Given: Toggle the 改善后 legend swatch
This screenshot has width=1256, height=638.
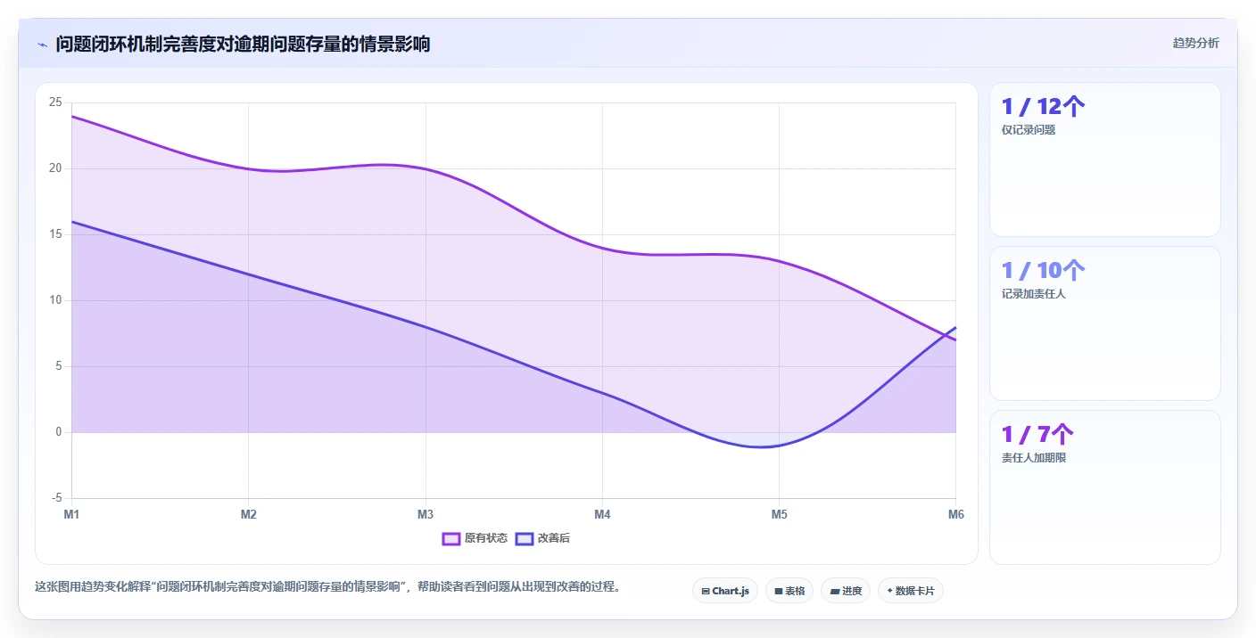Looking at the screenshot, I should coord(525,538).
